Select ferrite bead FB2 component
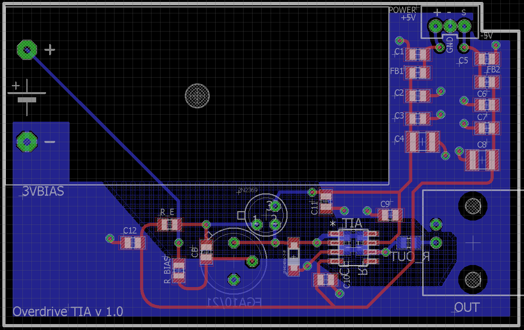 487,82
